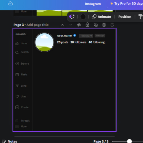This screenshot has height=143, width=143.
Task: Select the Explore label in design sidebar
Action: pyautogui.click(x=25, y=64)
